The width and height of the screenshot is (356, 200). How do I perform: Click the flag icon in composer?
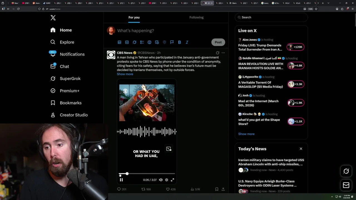tap(172, 42)
